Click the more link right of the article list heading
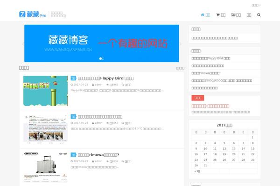 180,68
